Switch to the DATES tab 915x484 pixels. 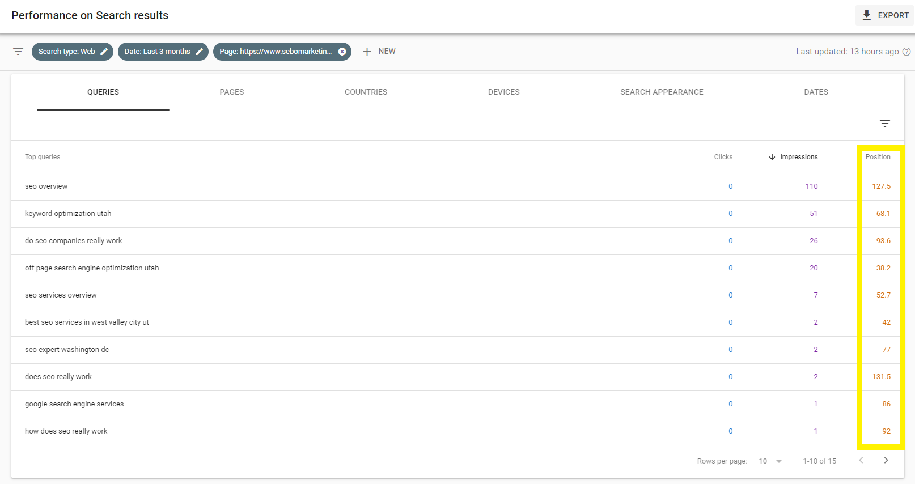pyautogui.click(x=816, y=92)
